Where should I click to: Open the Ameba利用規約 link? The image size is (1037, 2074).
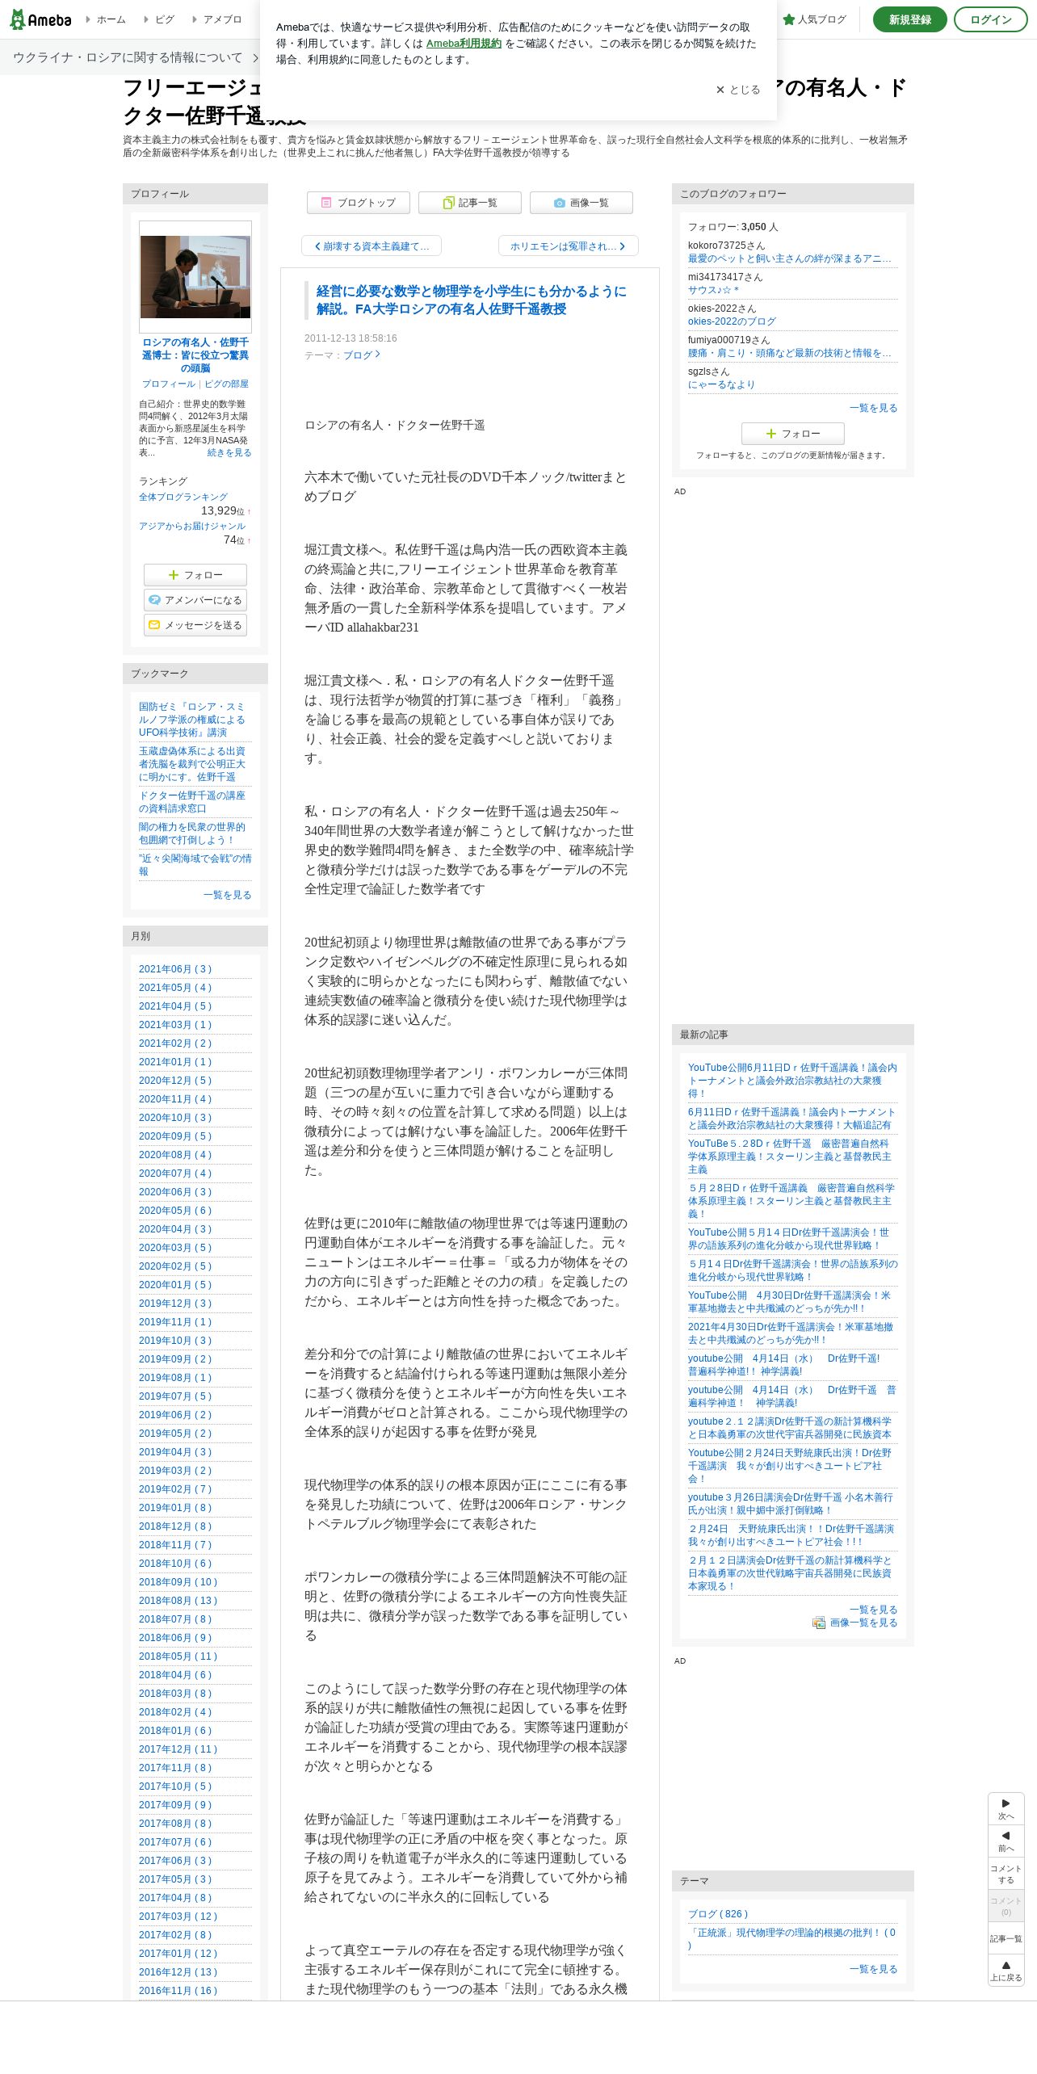coord(464,44)
